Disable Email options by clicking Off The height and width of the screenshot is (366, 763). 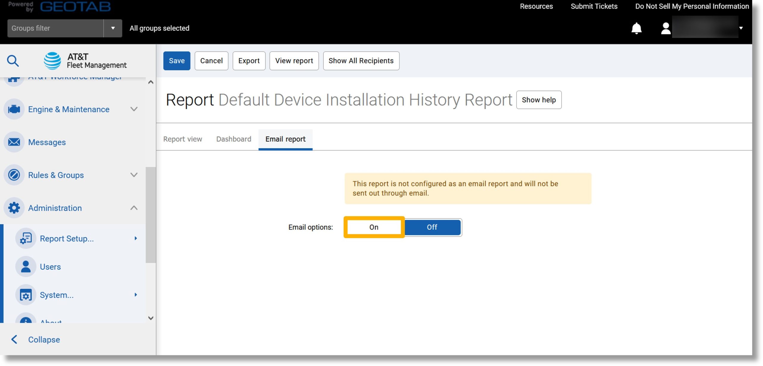click(x=432, y=227)
